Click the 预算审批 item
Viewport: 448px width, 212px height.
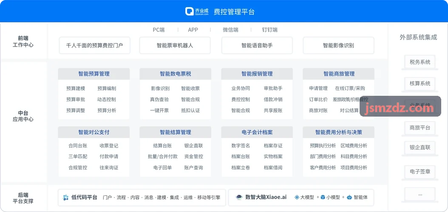[x=75, y=100]
